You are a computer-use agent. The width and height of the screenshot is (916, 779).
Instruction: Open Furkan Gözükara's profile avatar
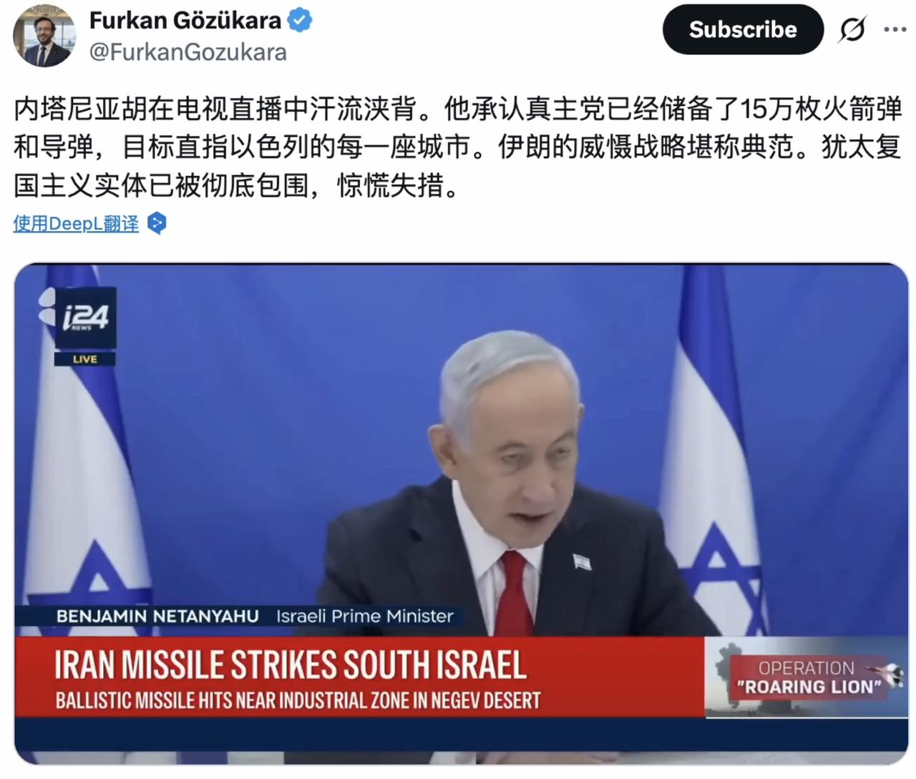[44, 35]
